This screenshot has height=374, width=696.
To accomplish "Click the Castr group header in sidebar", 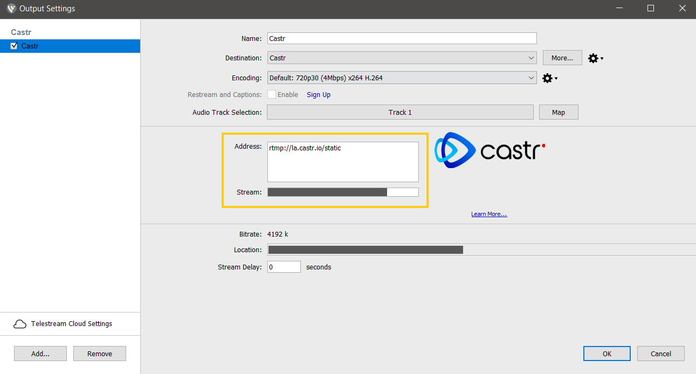I will tap(21, 32).
